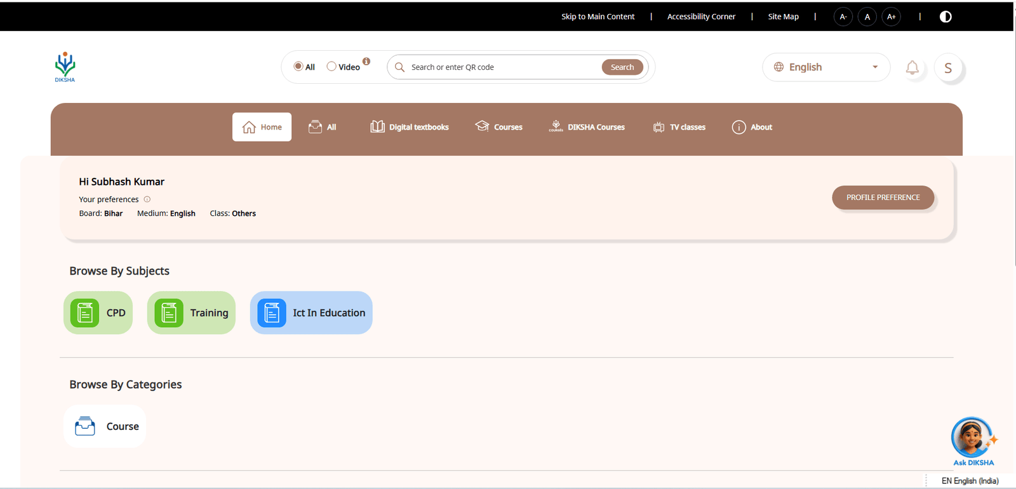Click the Video info icon
Image resolution: width=1016 pixels, height=489 pixels.
(366, 62)
